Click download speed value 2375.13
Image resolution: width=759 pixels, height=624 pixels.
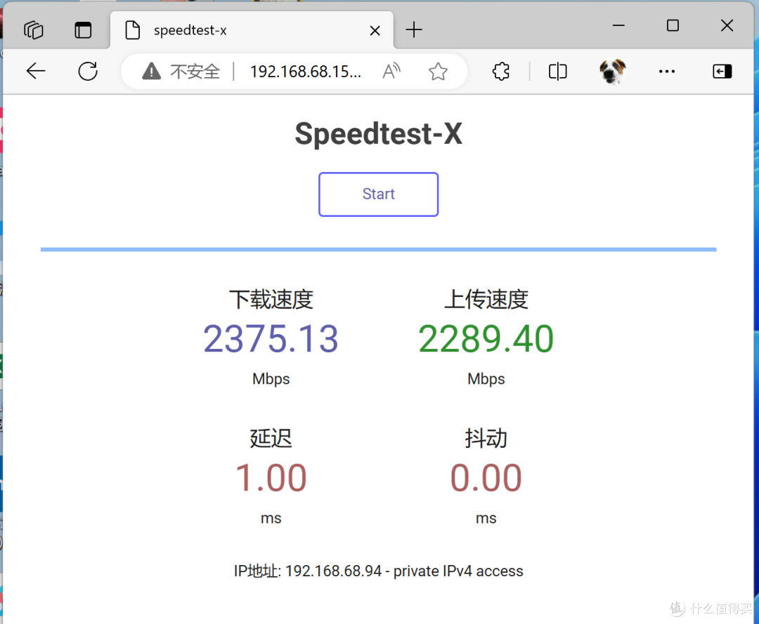271,339
